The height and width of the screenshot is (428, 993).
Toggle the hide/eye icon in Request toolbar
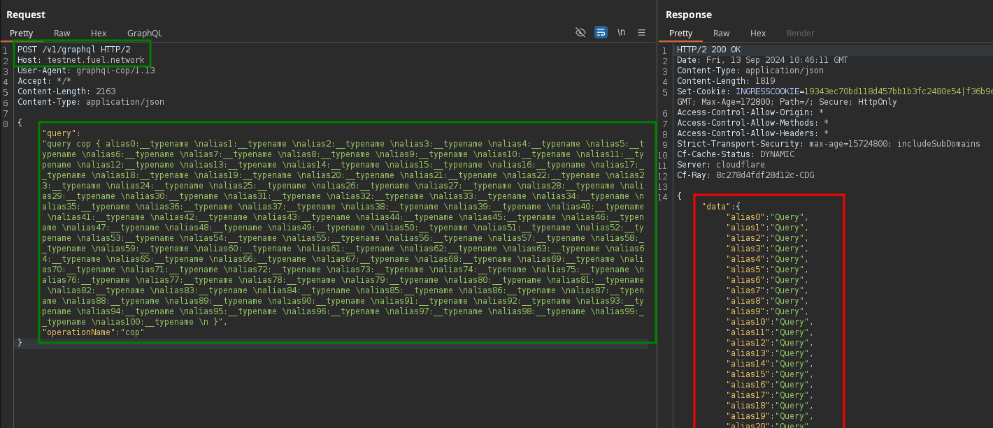[x=580, y=33]
